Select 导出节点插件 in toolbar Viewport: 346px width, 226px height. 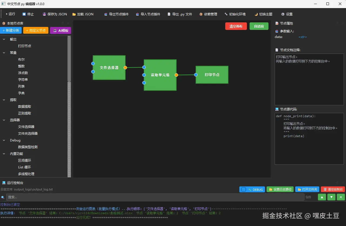point(116,14)
